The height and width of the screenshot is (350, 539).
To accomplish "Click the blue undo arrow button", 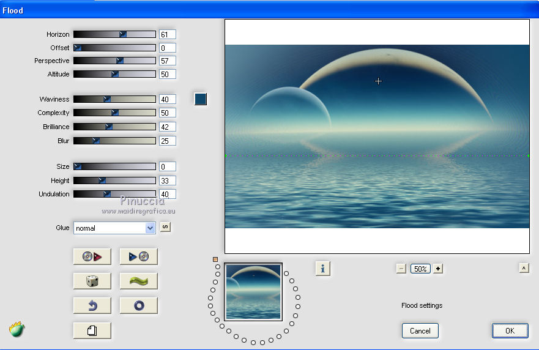I will click(92, 305).
